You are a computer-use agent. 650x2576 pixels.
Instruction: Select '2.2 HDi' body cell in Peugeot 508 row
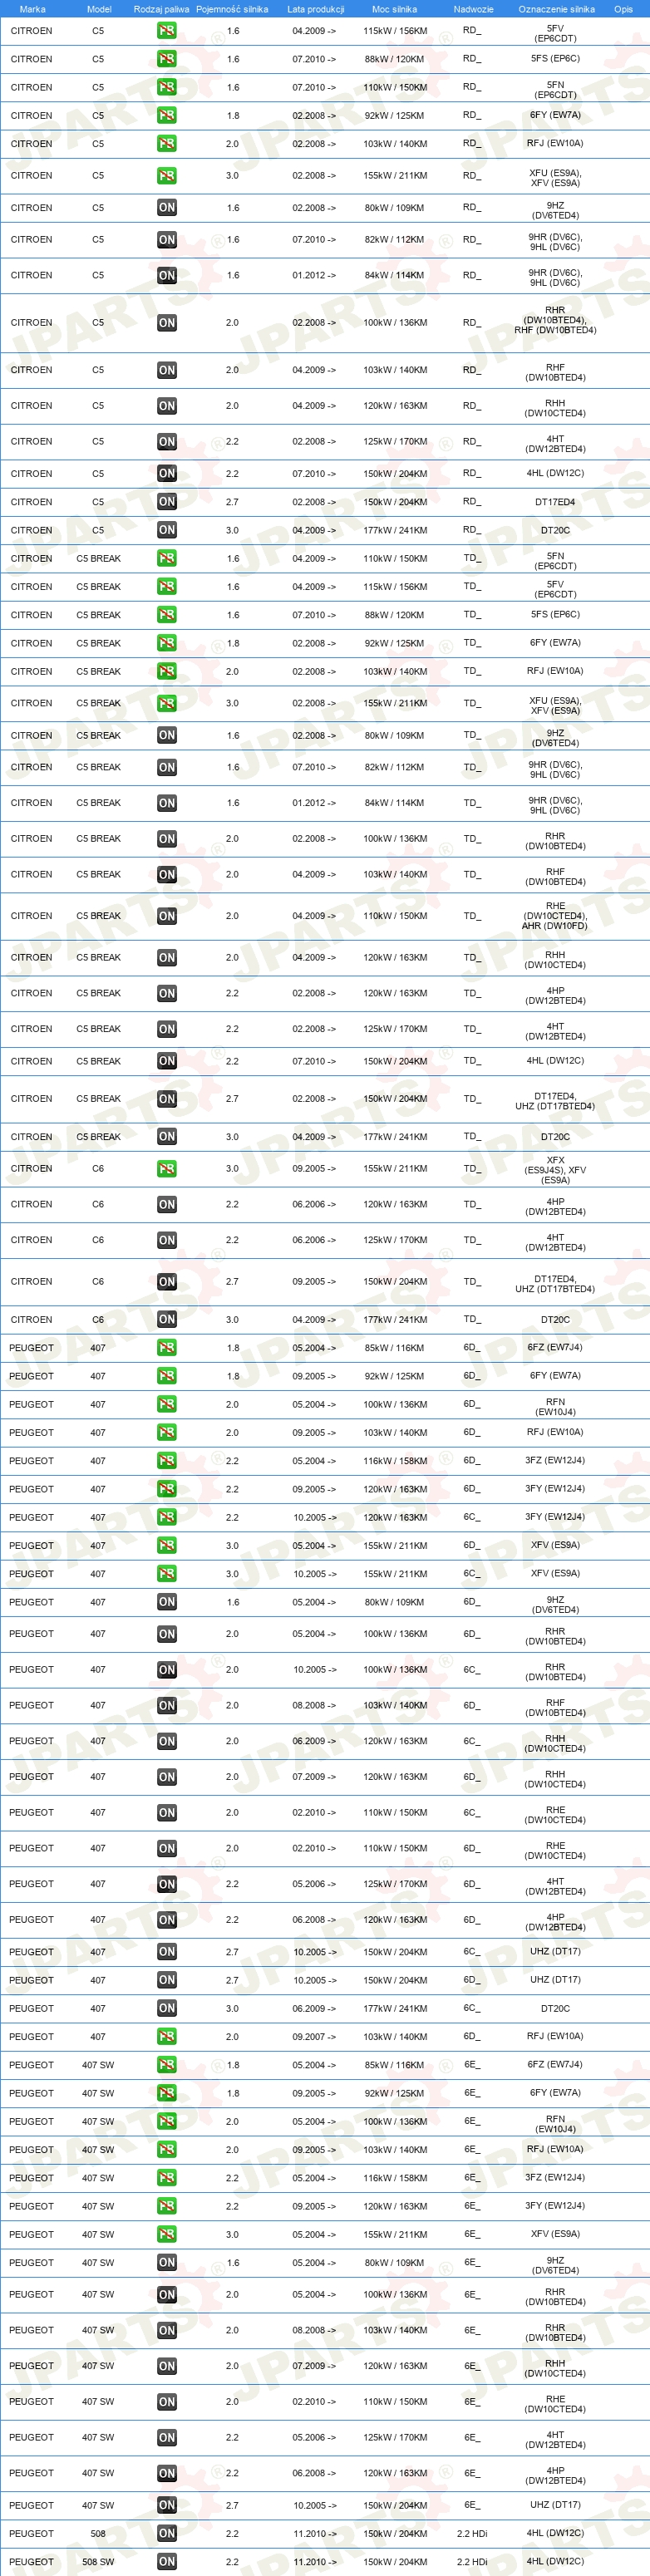472,2533
